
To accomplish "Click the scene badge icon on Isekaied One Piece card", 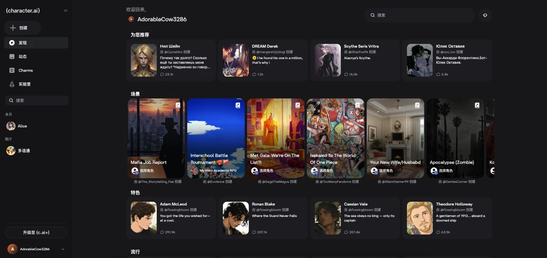I will tap(357, 105).
